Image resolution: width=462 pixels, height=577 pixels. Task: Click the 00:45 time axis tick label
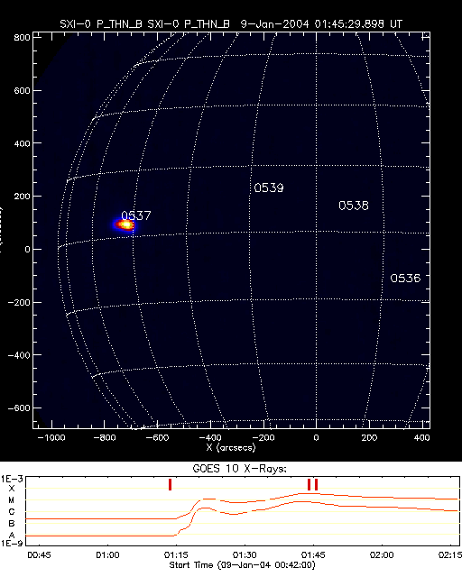[x=39, y=555]
